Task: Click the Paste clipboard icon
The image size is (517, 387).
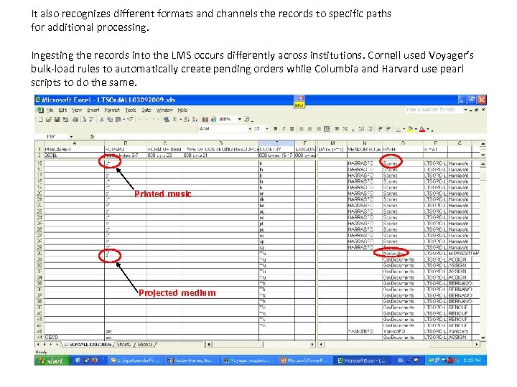Action: tap(118, 120)
